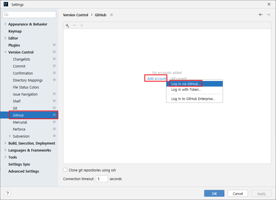This screenshot has height=200, width=276.
Task: Select the Commit settings item
Action: [19, 66]
